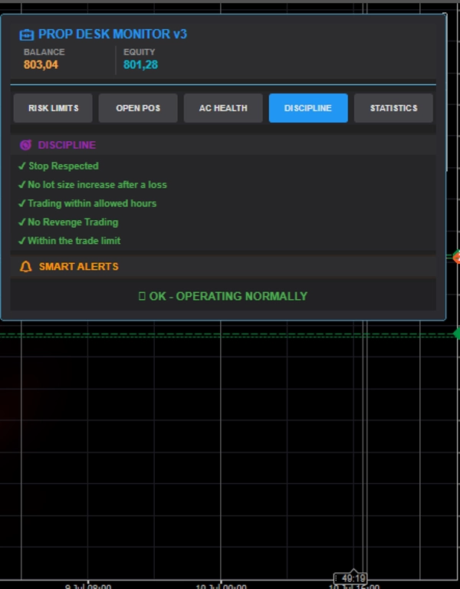Click the active DISCIPLINE tab
The height and width of the screenshot is (589, 460).
coord(308,108)
